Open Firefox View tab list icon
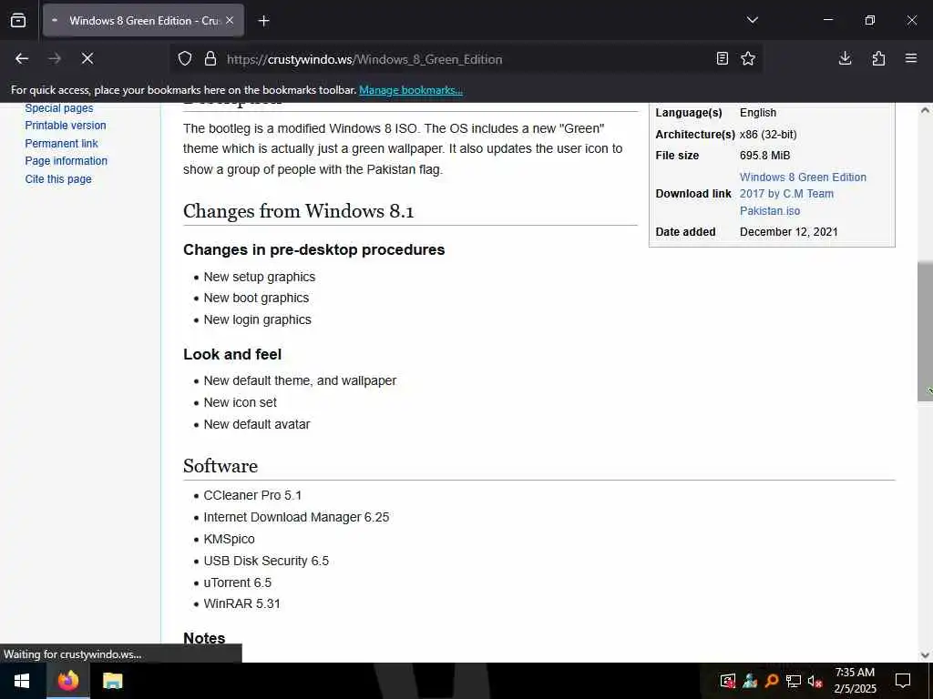The height and width of the screenshot is (699, 933). coord(18,21)
